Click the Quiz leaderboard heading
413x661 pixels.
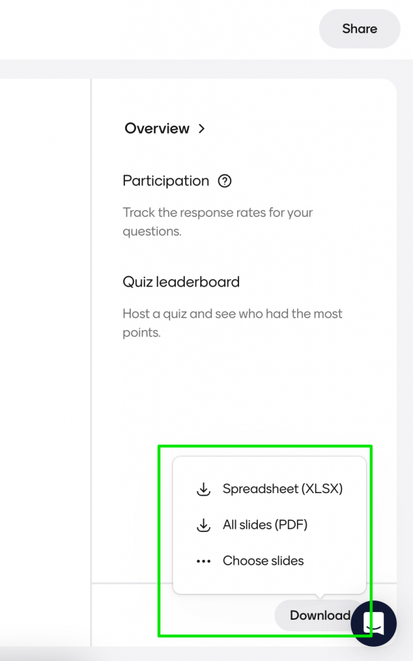181,282
